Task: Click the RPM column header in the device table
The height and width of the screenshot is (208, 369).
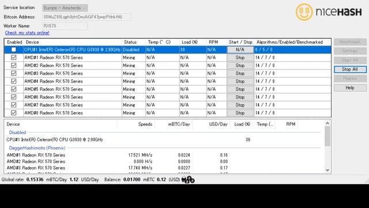Action: [213, 42]
